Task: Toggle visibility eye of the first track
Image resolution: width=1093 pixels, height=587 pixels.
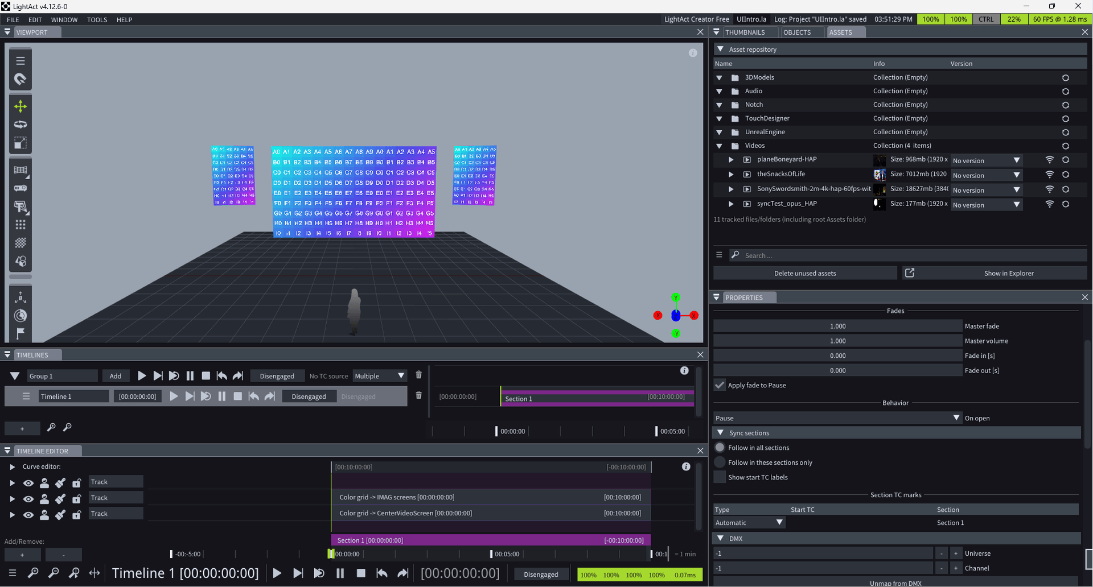Action: 28,483
